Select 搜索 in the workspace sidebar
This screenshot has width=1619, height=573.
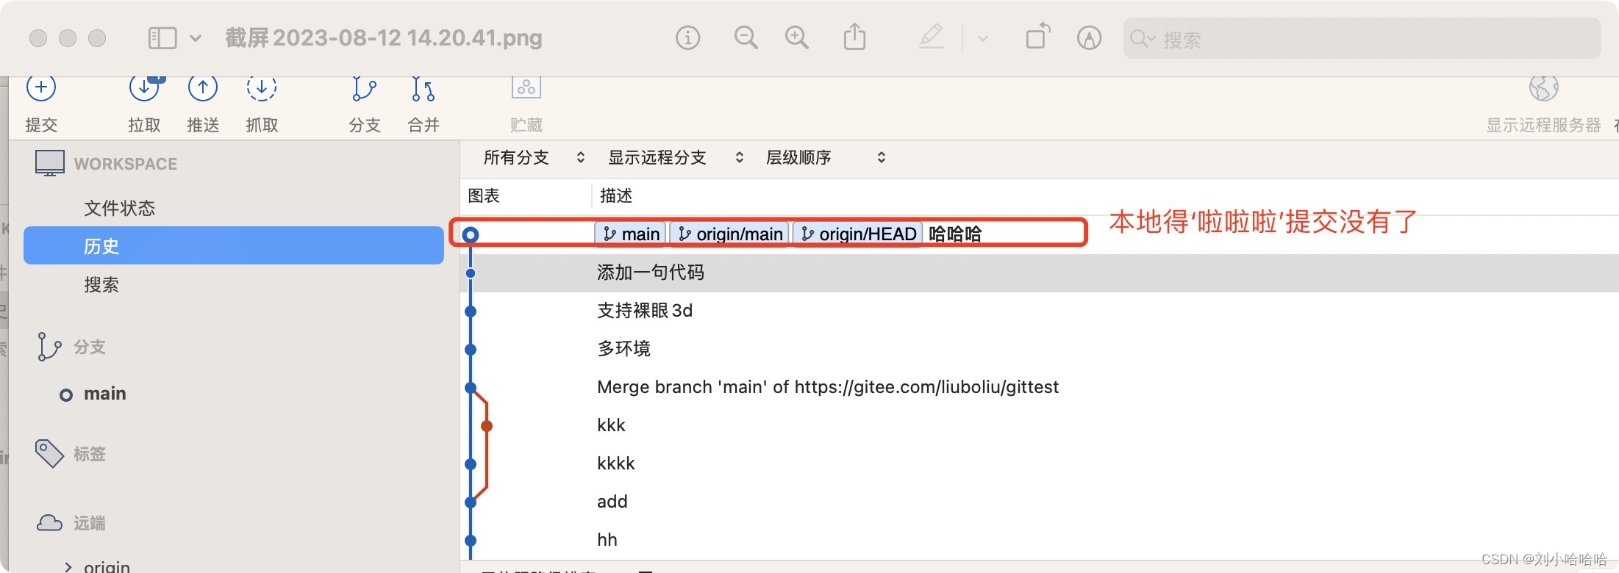point(234,284)
